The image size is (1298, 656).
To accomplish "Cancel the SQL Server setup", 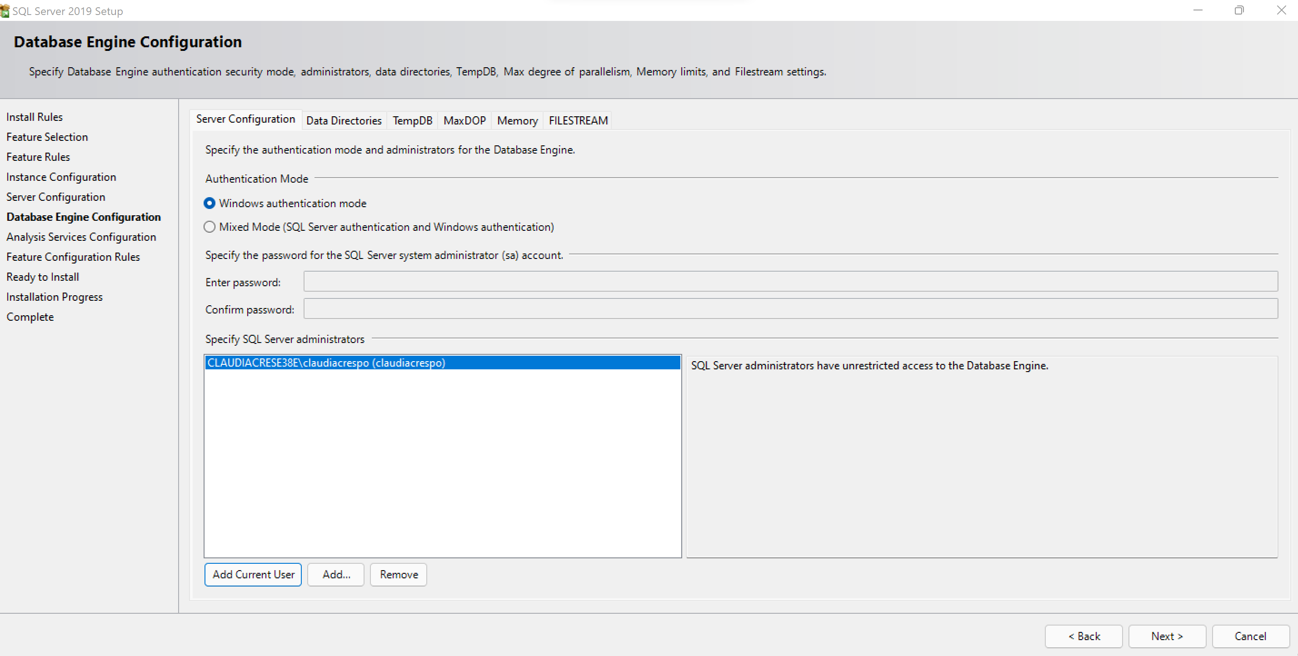I will (x=1250, y=636).
